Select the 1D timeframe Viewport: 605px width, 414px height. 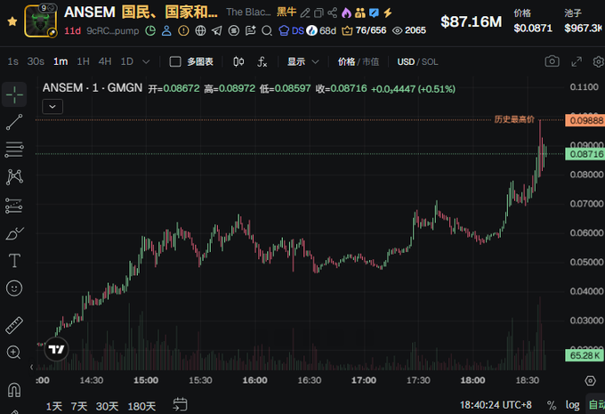[127, 61]
